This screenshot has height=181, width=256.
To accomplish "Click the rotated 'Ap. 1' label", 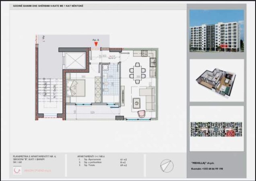I will (x=43, y=39).
